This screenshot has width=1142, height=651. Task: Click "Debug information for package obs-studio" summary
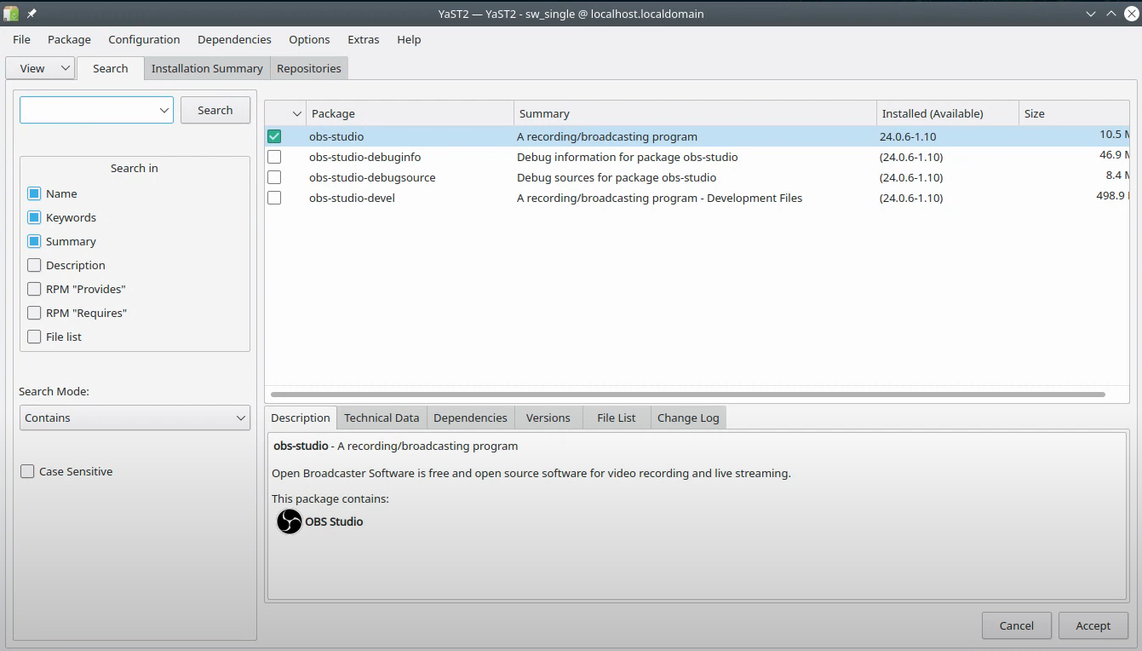coord(627,157)
